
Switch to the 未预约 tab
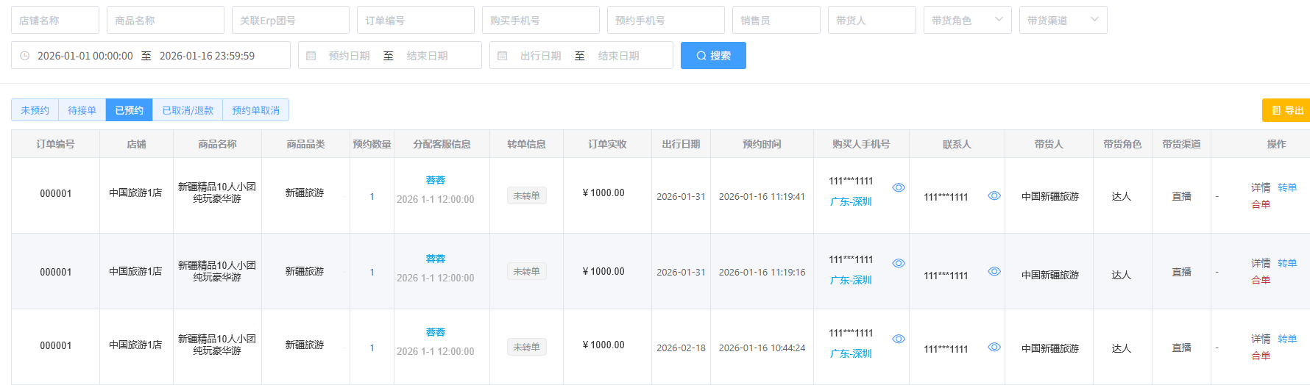[x=35, y=110]
